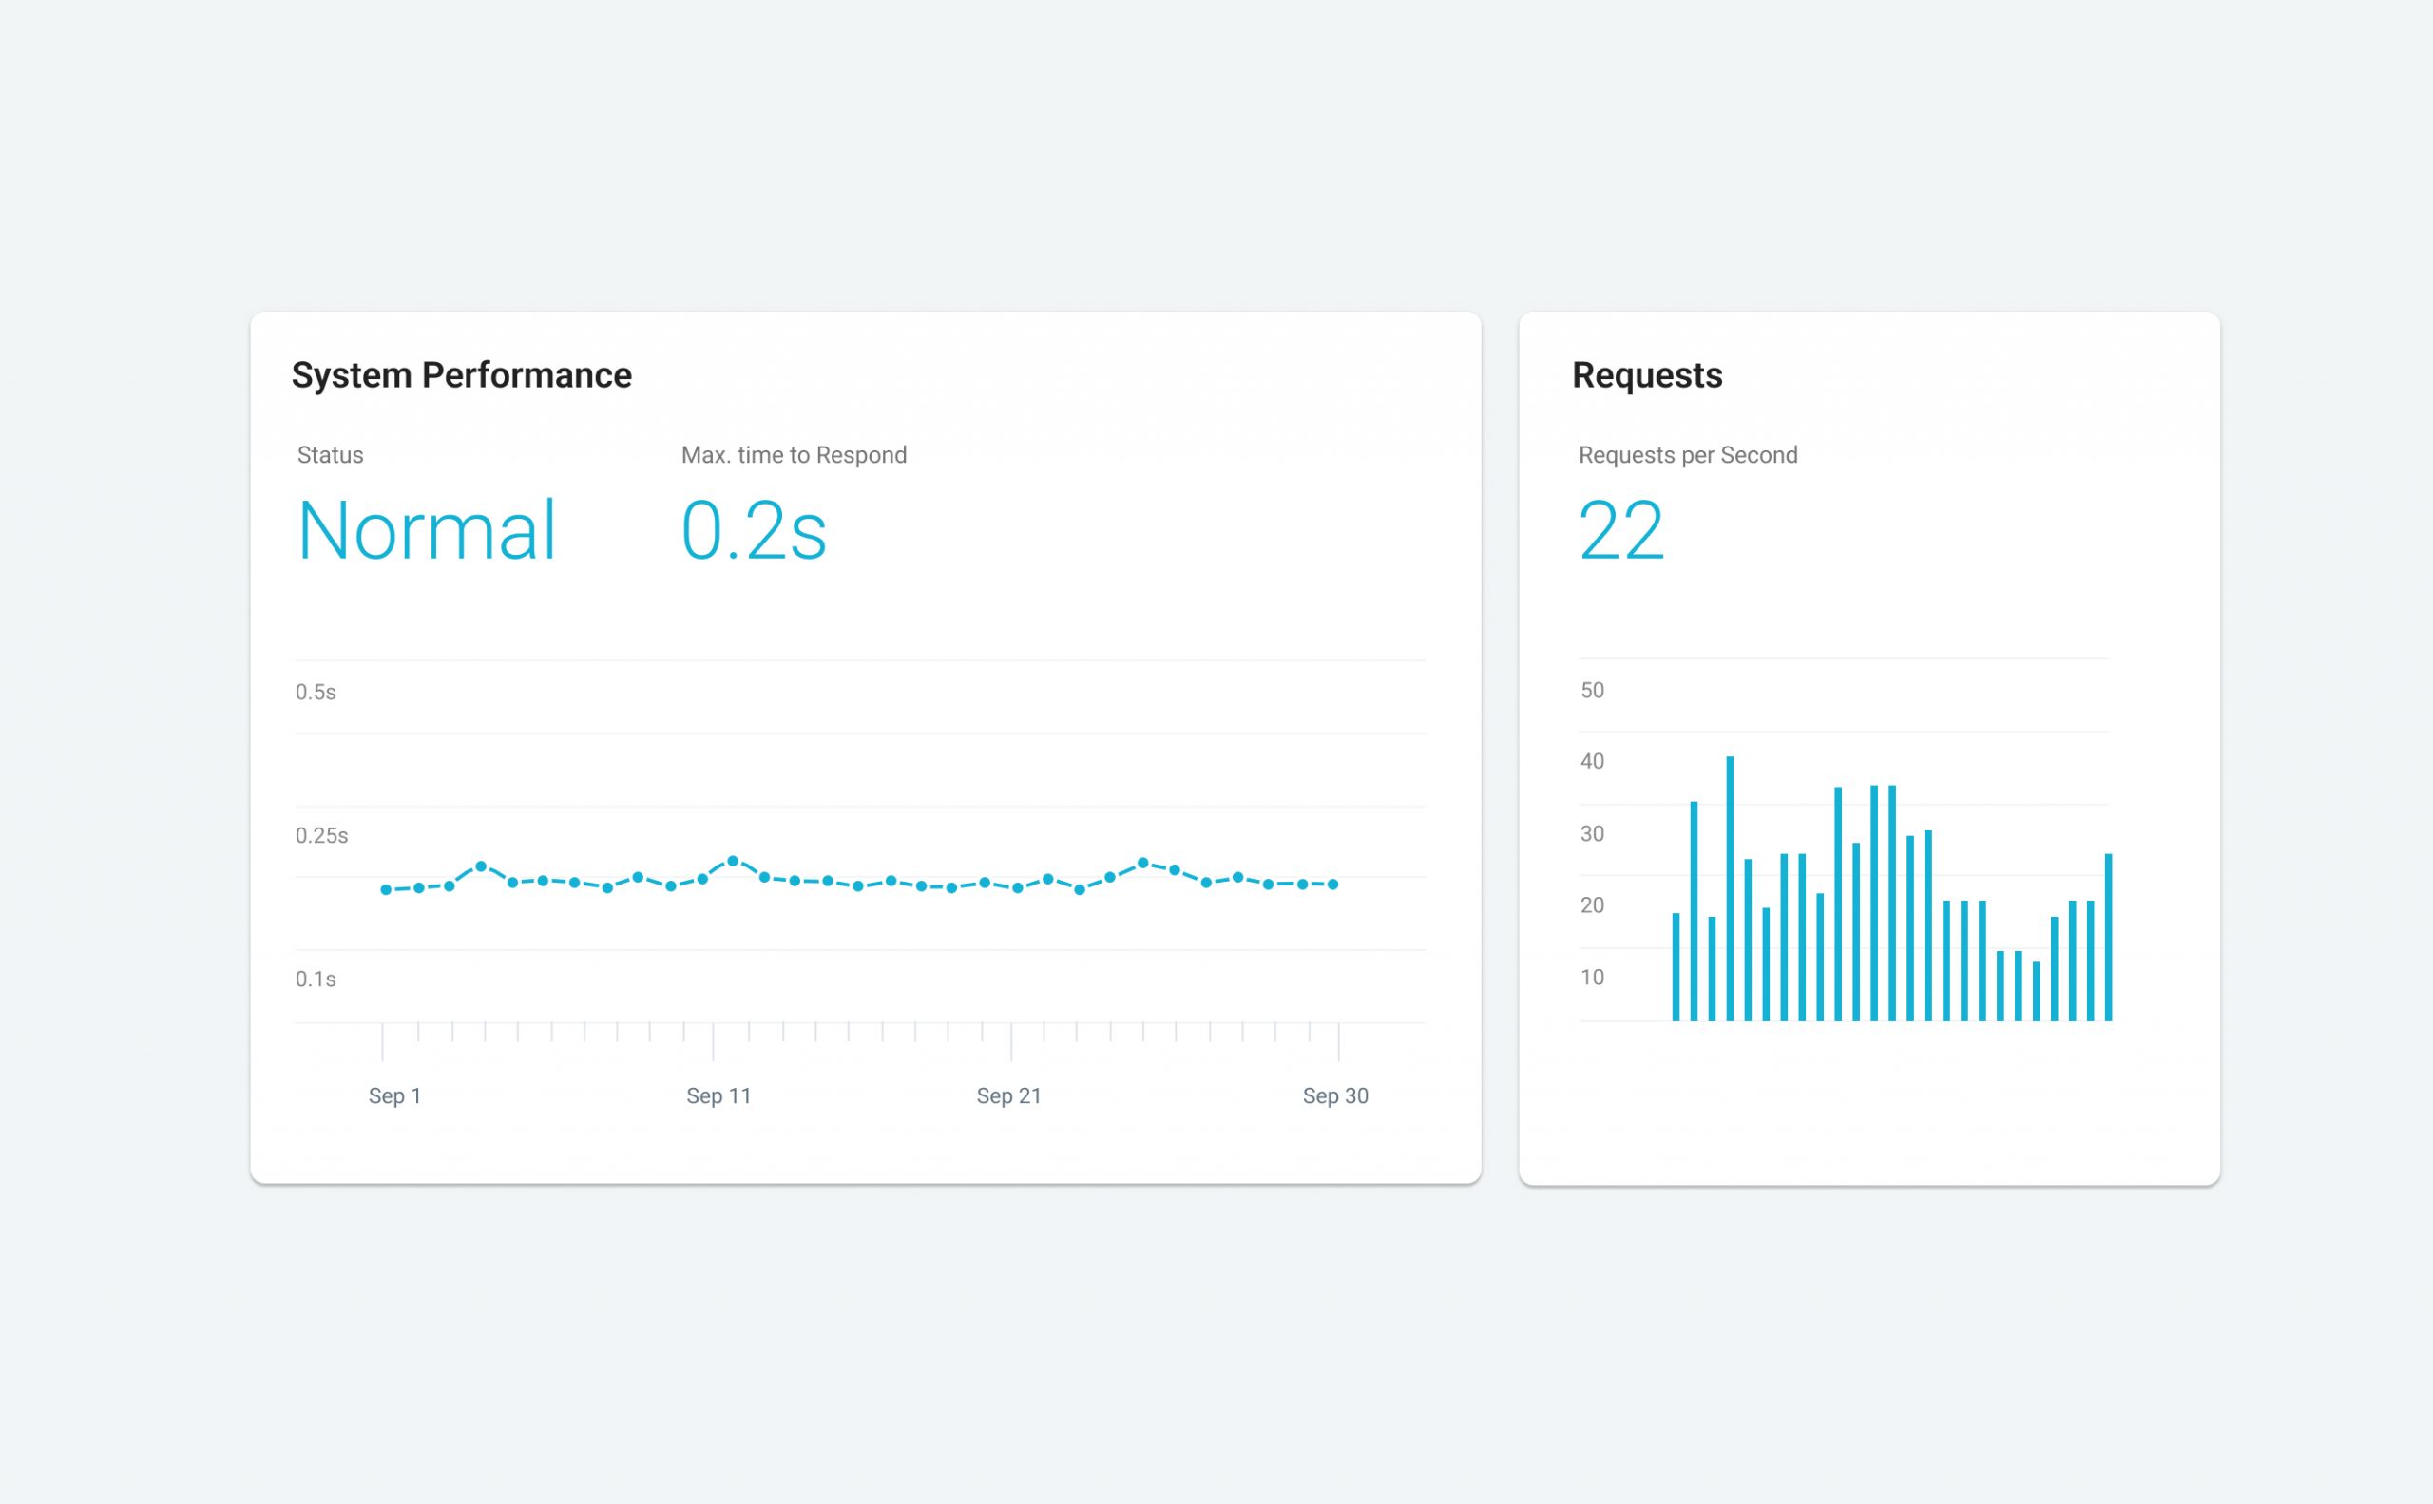Click the rightmost bar in Requests chart
This screenshot has width=2433, height=1504.
click(x=2108, y=936)
